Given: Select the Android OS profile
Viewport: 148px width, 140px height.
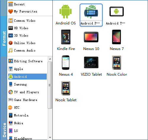Looking at the screenshot, I should tap(66, 15).
